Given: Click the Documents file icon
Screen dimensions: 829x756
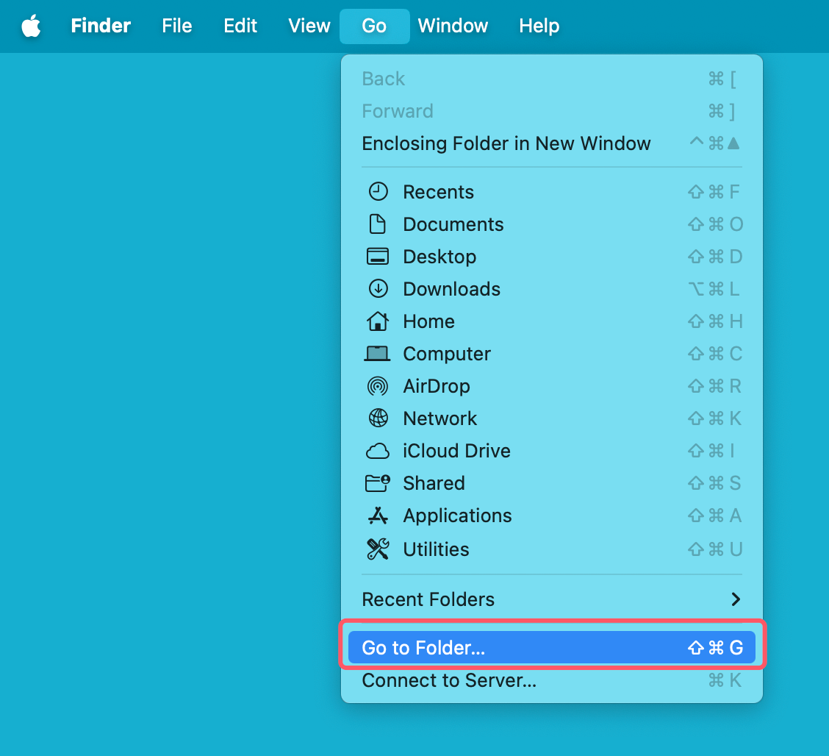Looking at the screenshot, I should pos(378,224).
